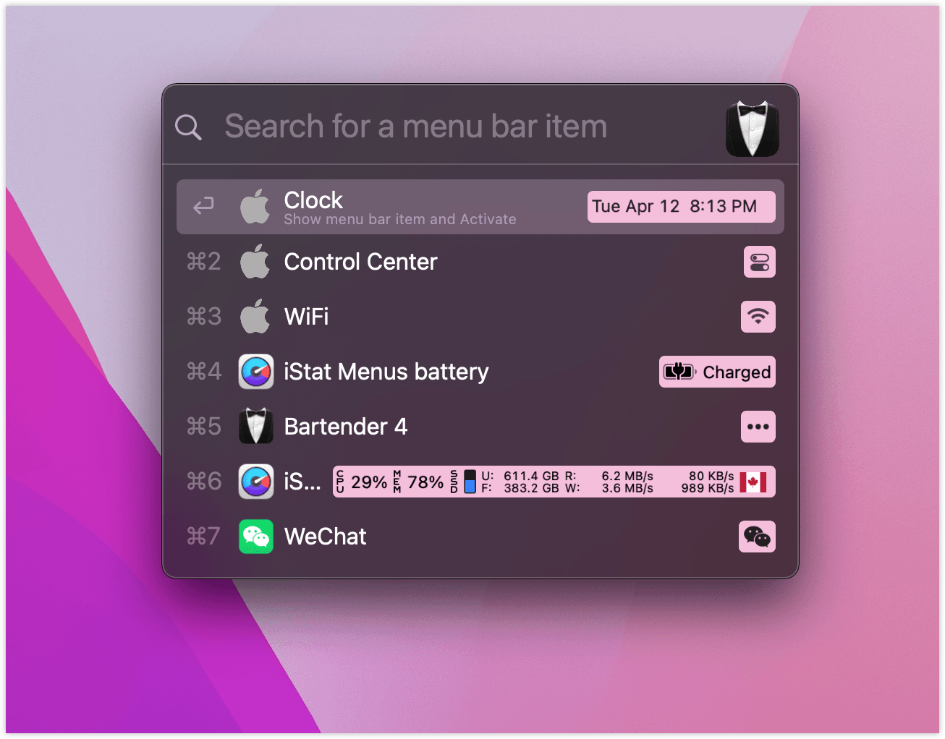Click the green WeChat app icon
The image size is (945, 739).
(256, 537)
